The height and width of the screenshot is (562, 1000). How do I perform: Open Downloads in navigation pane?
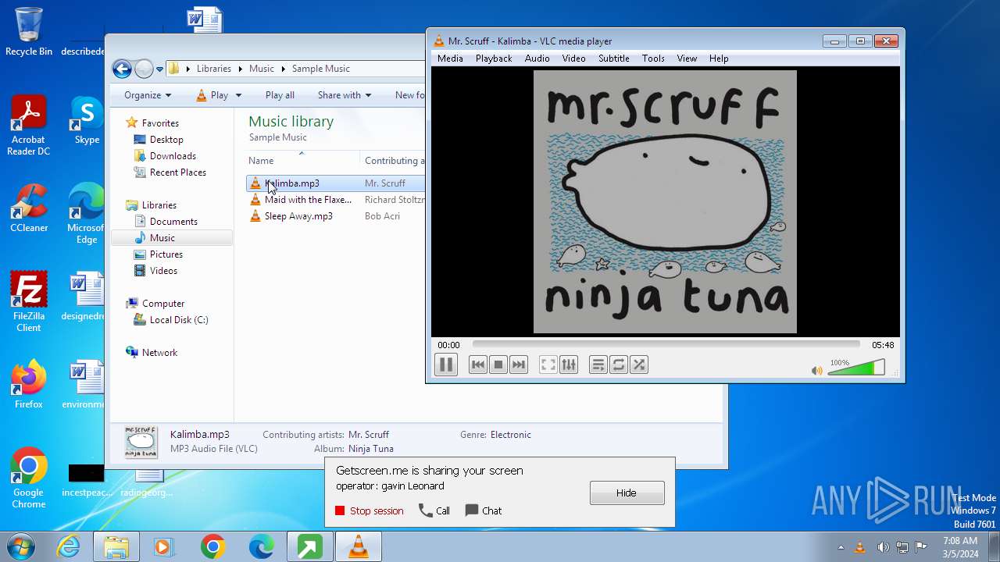(173, 156)
